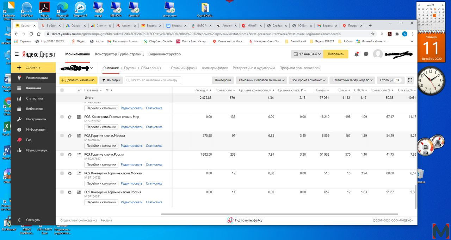The image size is (451, 240).
Task: Switch to Видеоконструктор tab
Action: pyautogui.click(x=165, y=54)
